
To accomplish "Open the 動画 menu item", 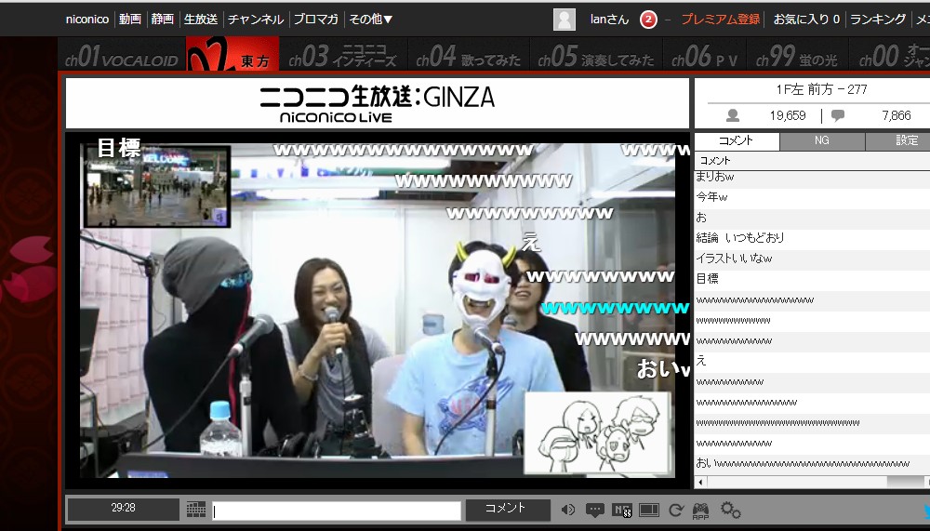I will pos(130,20).
